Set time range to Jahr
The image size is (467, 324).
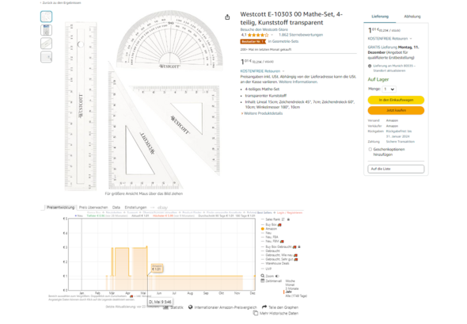click(x=288, y=292)
